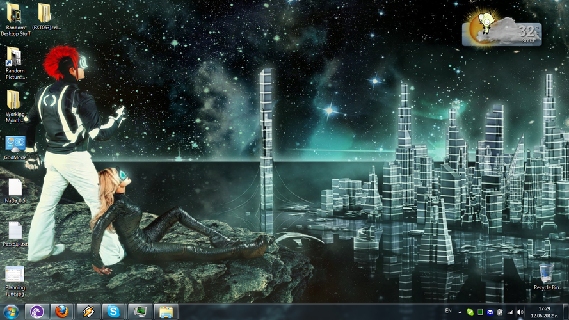
Task: Select the NaDa_0.5 file icon
Action: [14, 187]
